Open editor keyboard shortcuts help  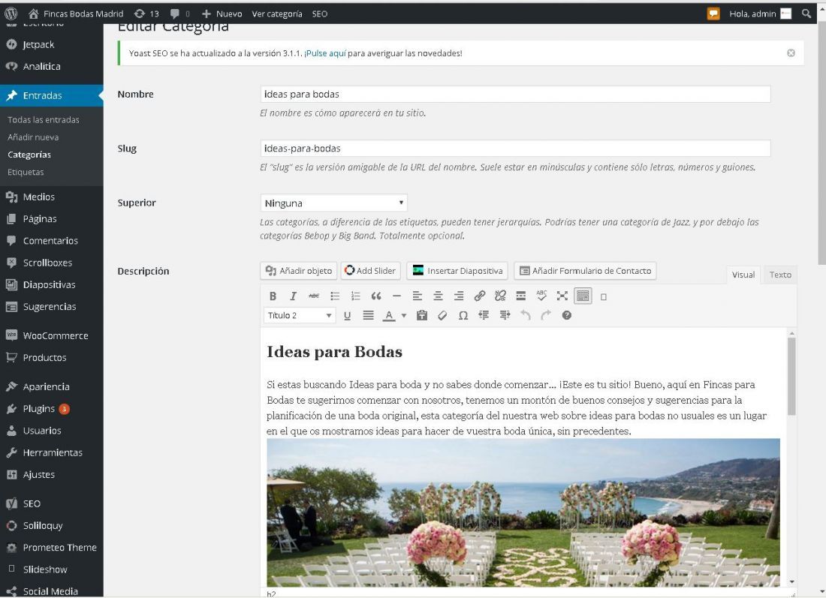pyautogui.click(x=567, y=315)
